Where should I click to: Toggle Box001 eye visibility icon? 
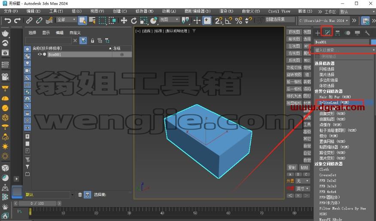coord(39,54)
